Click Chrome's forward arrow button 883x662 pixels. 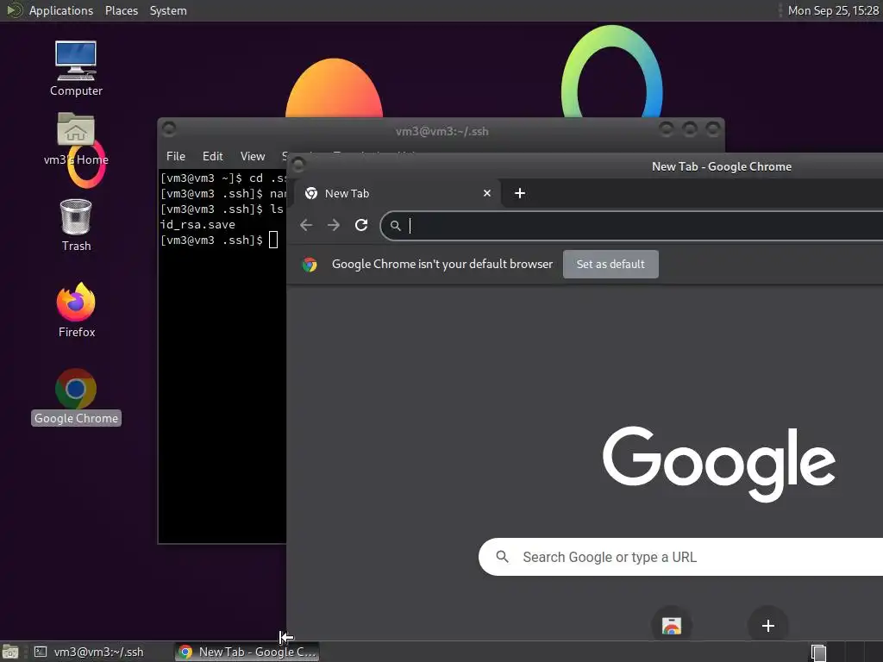coord(334,226)
